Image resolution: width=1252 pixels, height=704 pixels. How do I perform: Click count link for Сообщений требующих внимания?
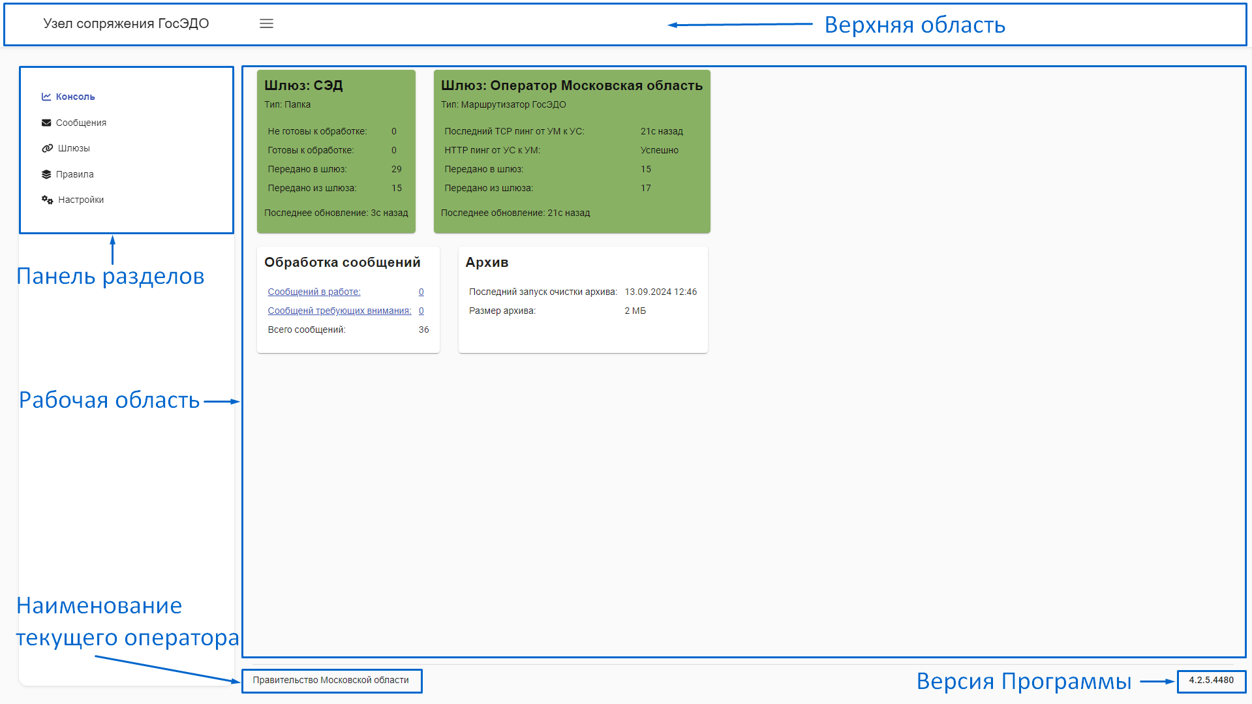click(x=421, y=311)
